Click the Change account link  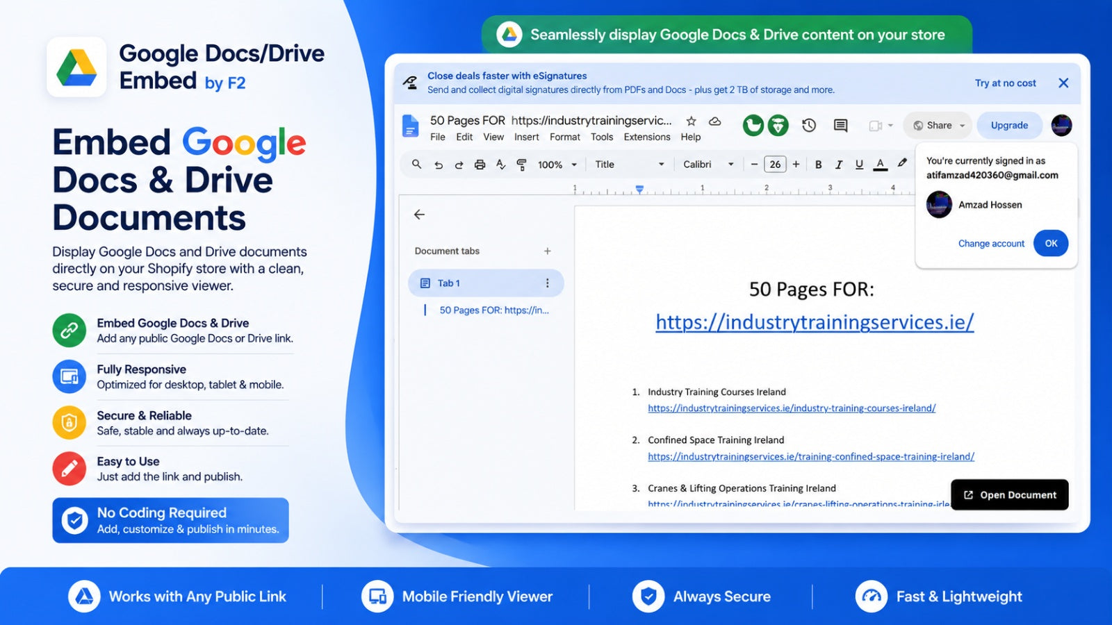991,244
